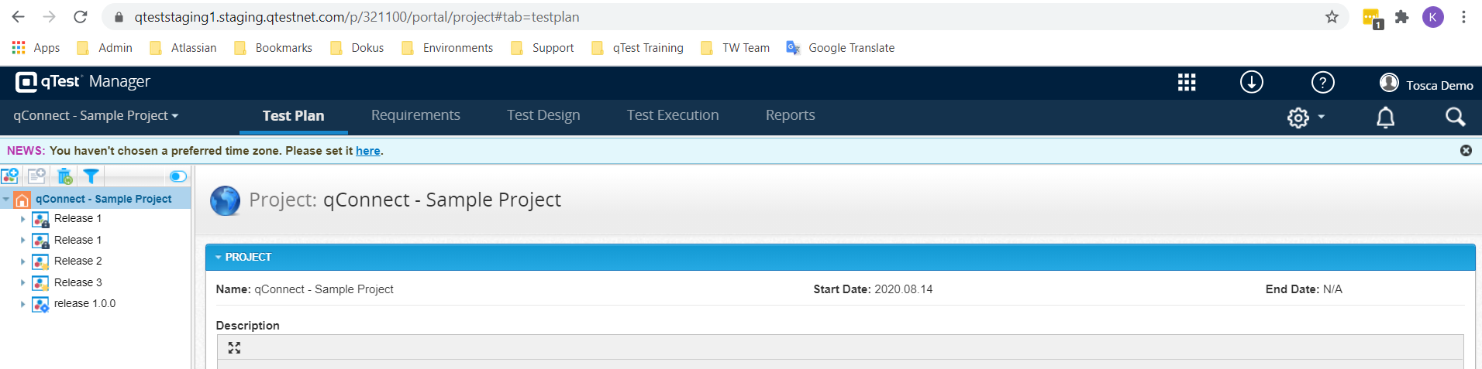Viewport: 1482px width, 369px height.
Task: Open the qConnect - Sample Project dropdown
Action: tap(96, 115)
